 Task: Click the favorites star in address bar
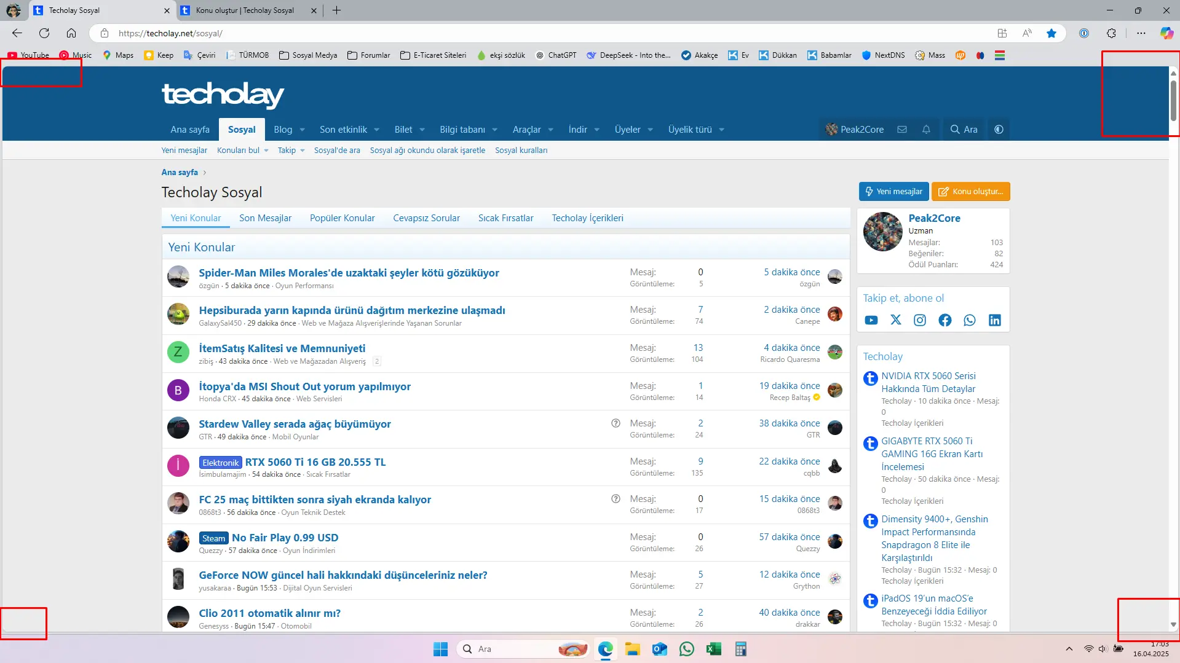[1051, 33]
